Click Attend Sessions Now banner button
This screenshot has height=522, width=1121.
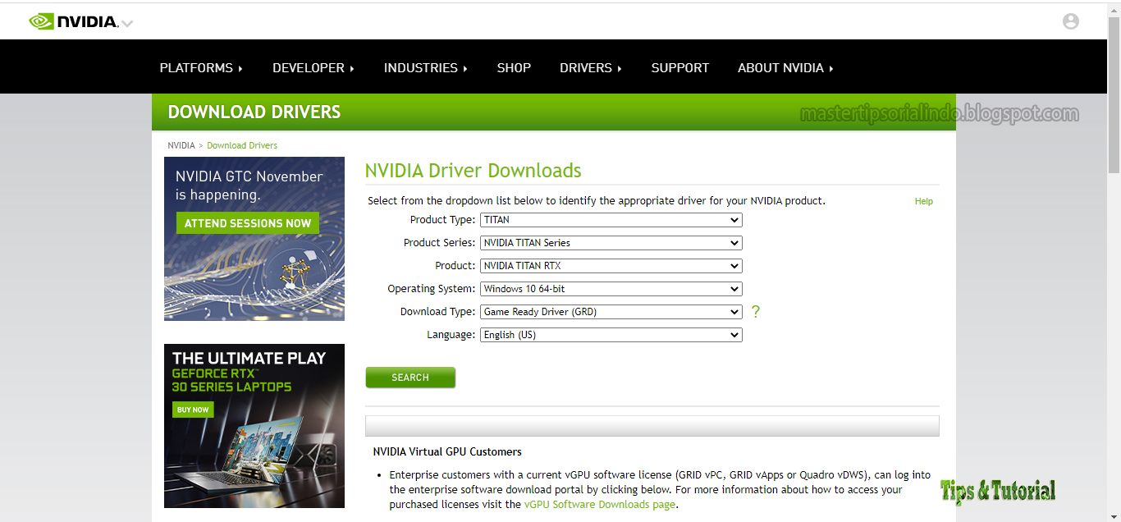(248, 223)
